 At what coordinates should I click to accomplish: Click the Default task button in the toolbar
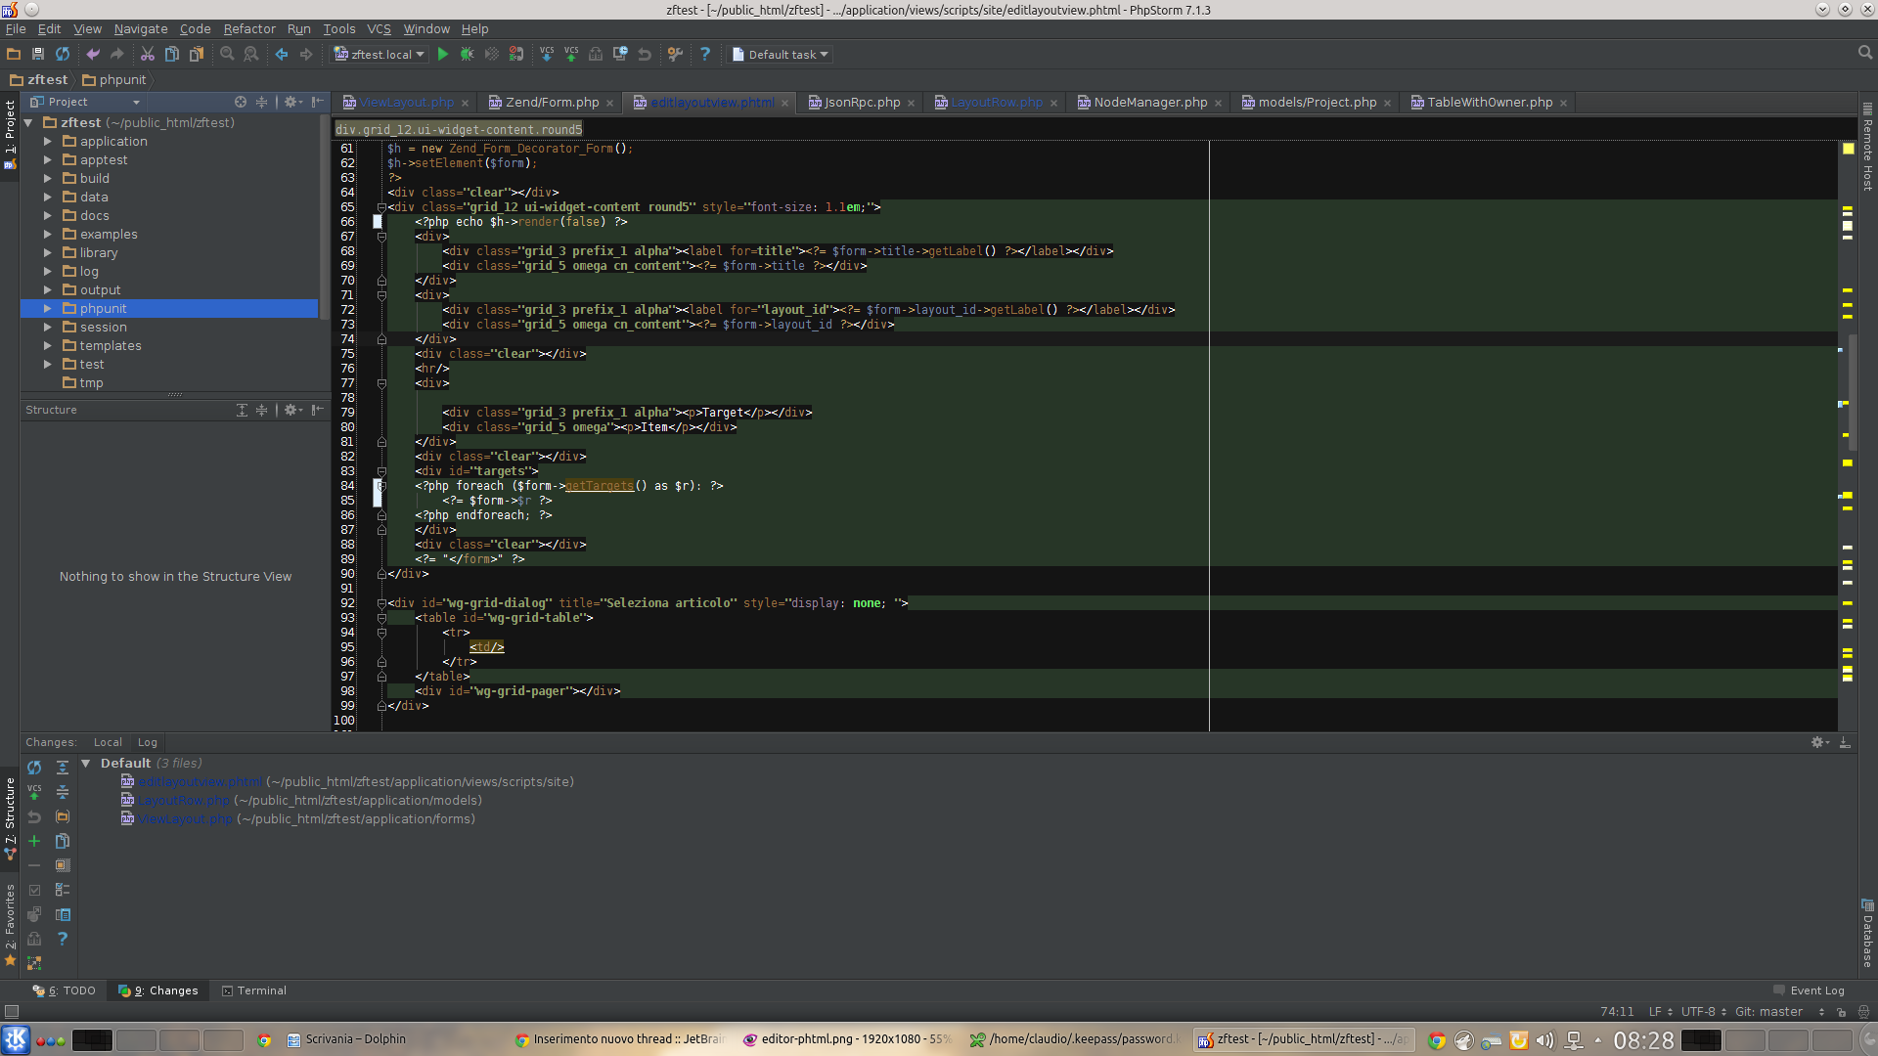pyautogui.click(x=780, y=54)
